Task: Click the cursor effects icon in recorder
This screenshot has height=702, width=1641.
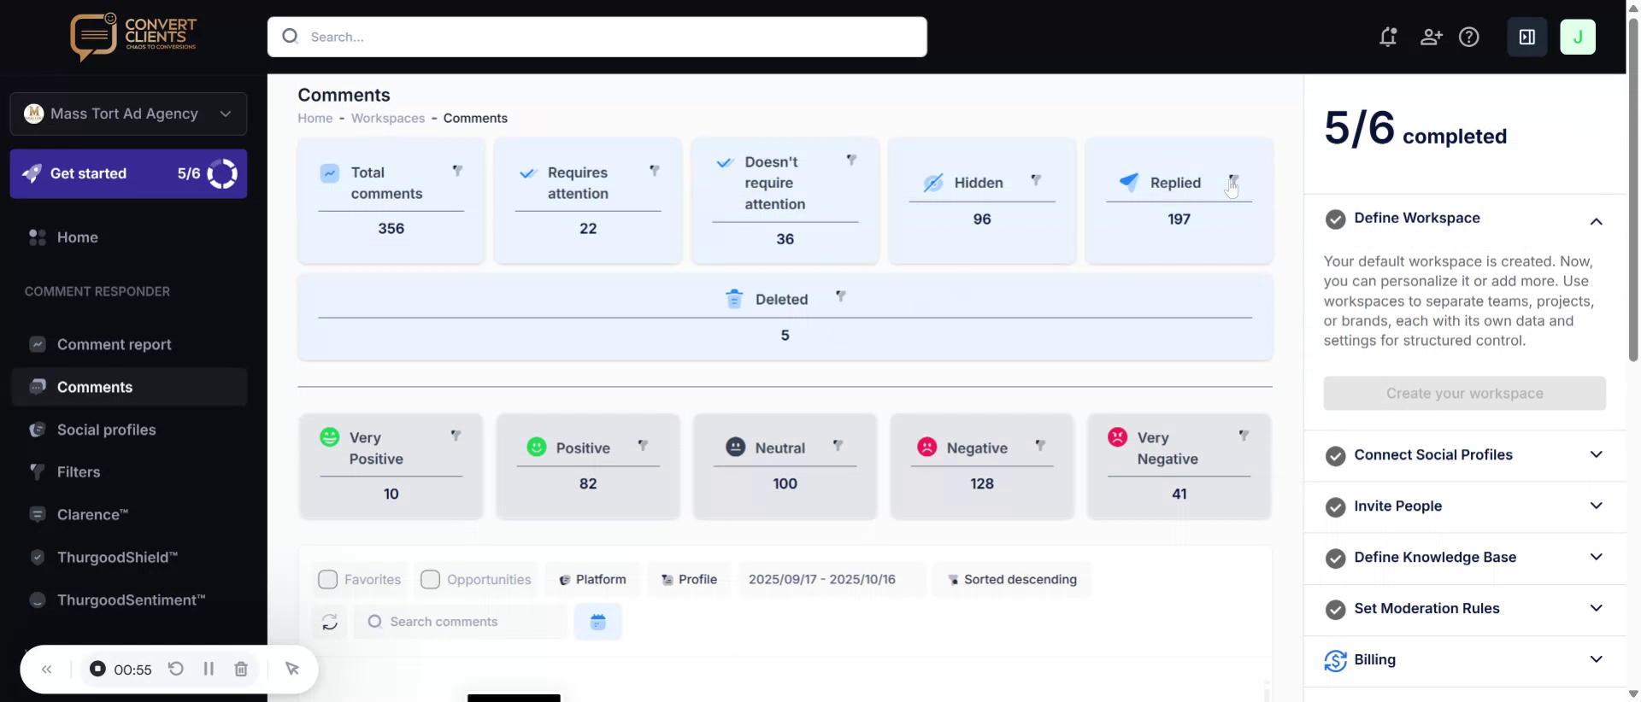Action: pyautogui.click(x=291, y=669)
